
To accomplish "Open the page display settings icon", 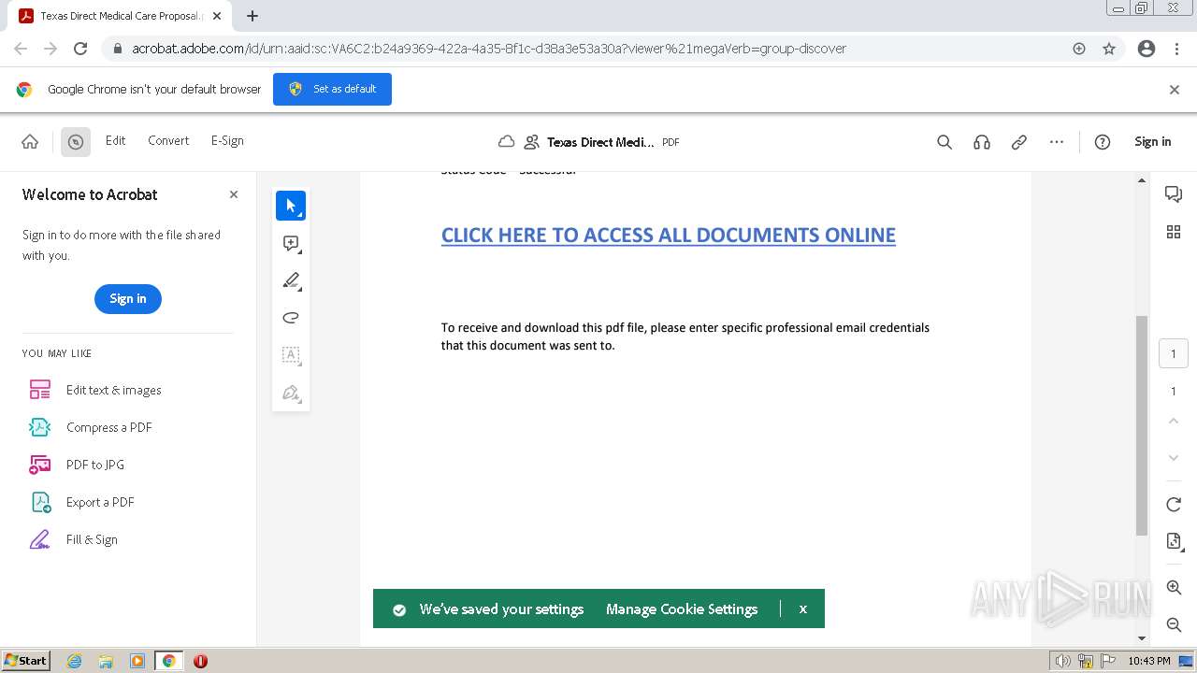I will point(1175,541).
